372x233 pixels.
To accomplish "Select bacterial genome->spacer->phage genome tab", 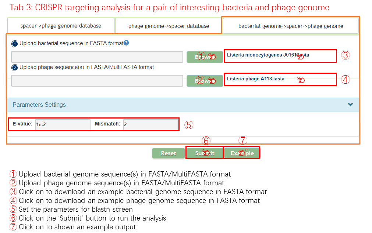I will tap(291, 26).
